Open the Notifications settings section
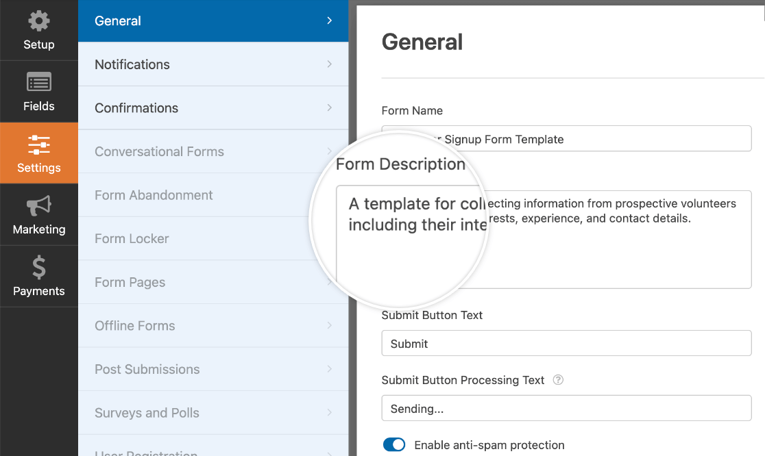This screenshot has width=765, height=456. tap(213, 64)
